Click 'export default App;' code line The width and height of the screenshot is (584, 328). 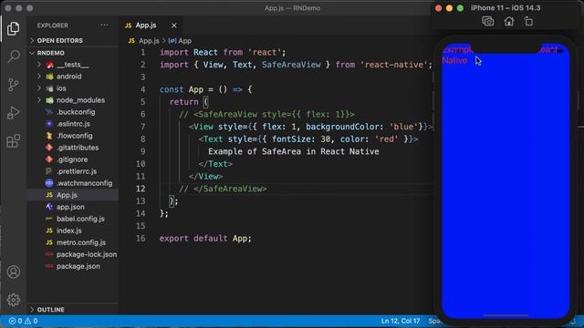(x=205, y=239)
